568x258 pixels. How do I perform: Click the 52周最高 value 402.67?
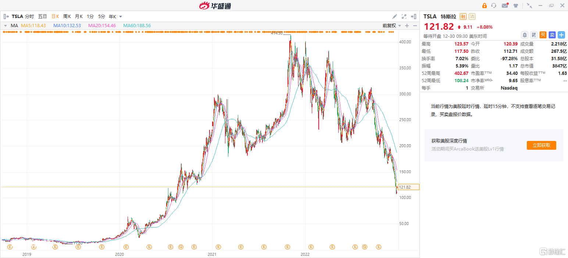click(x=461, y=73)
